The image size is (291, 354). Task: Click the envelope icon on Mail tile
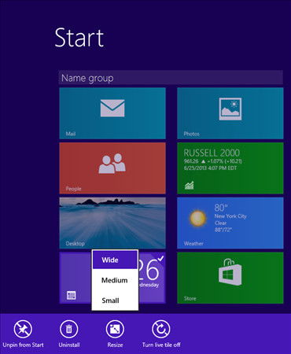(x=112, y=108)
